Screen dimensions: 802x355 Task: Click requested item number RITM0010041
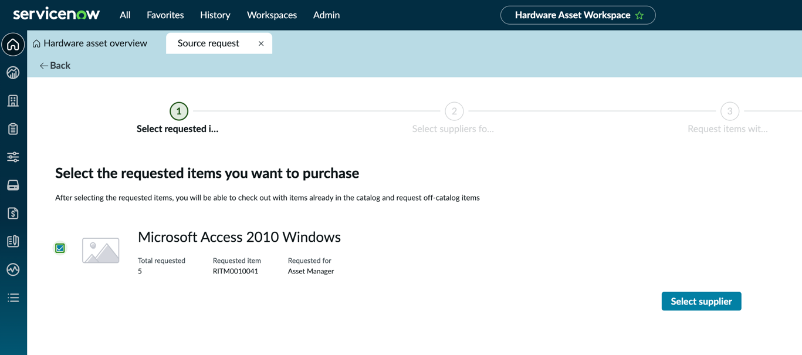click(x=235, y=271)
